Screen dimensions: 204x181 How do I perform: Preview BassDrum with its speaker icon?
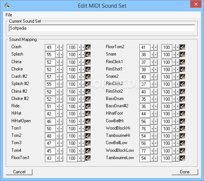point(182,99)
